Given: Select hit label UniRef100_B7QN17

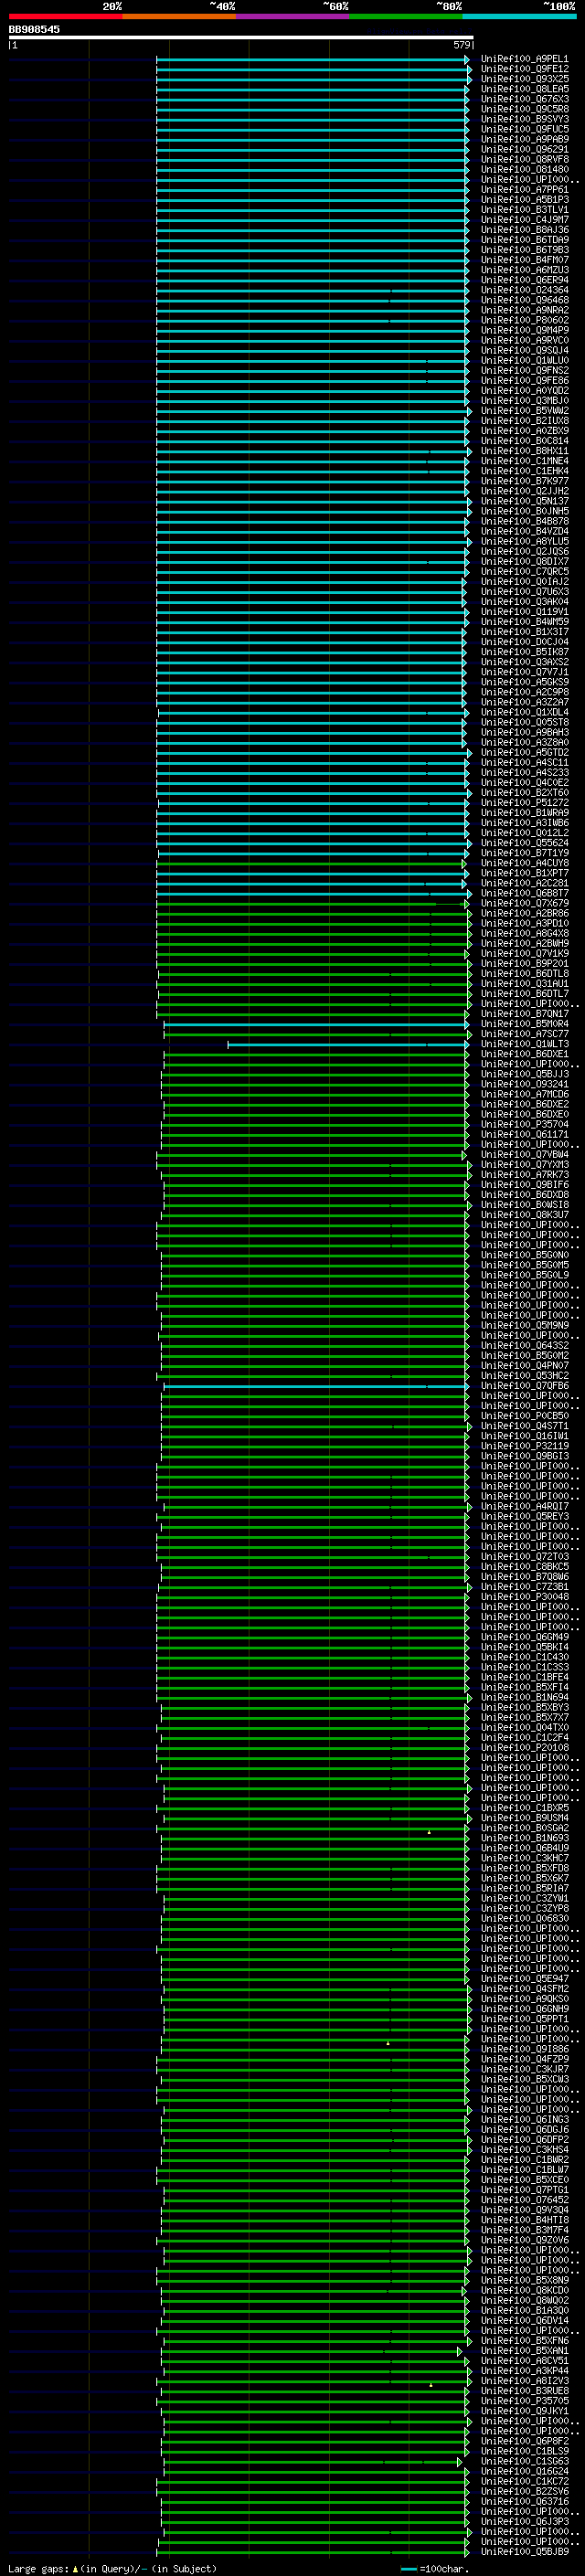Looking at the screenshot, I should point(524,1014).
